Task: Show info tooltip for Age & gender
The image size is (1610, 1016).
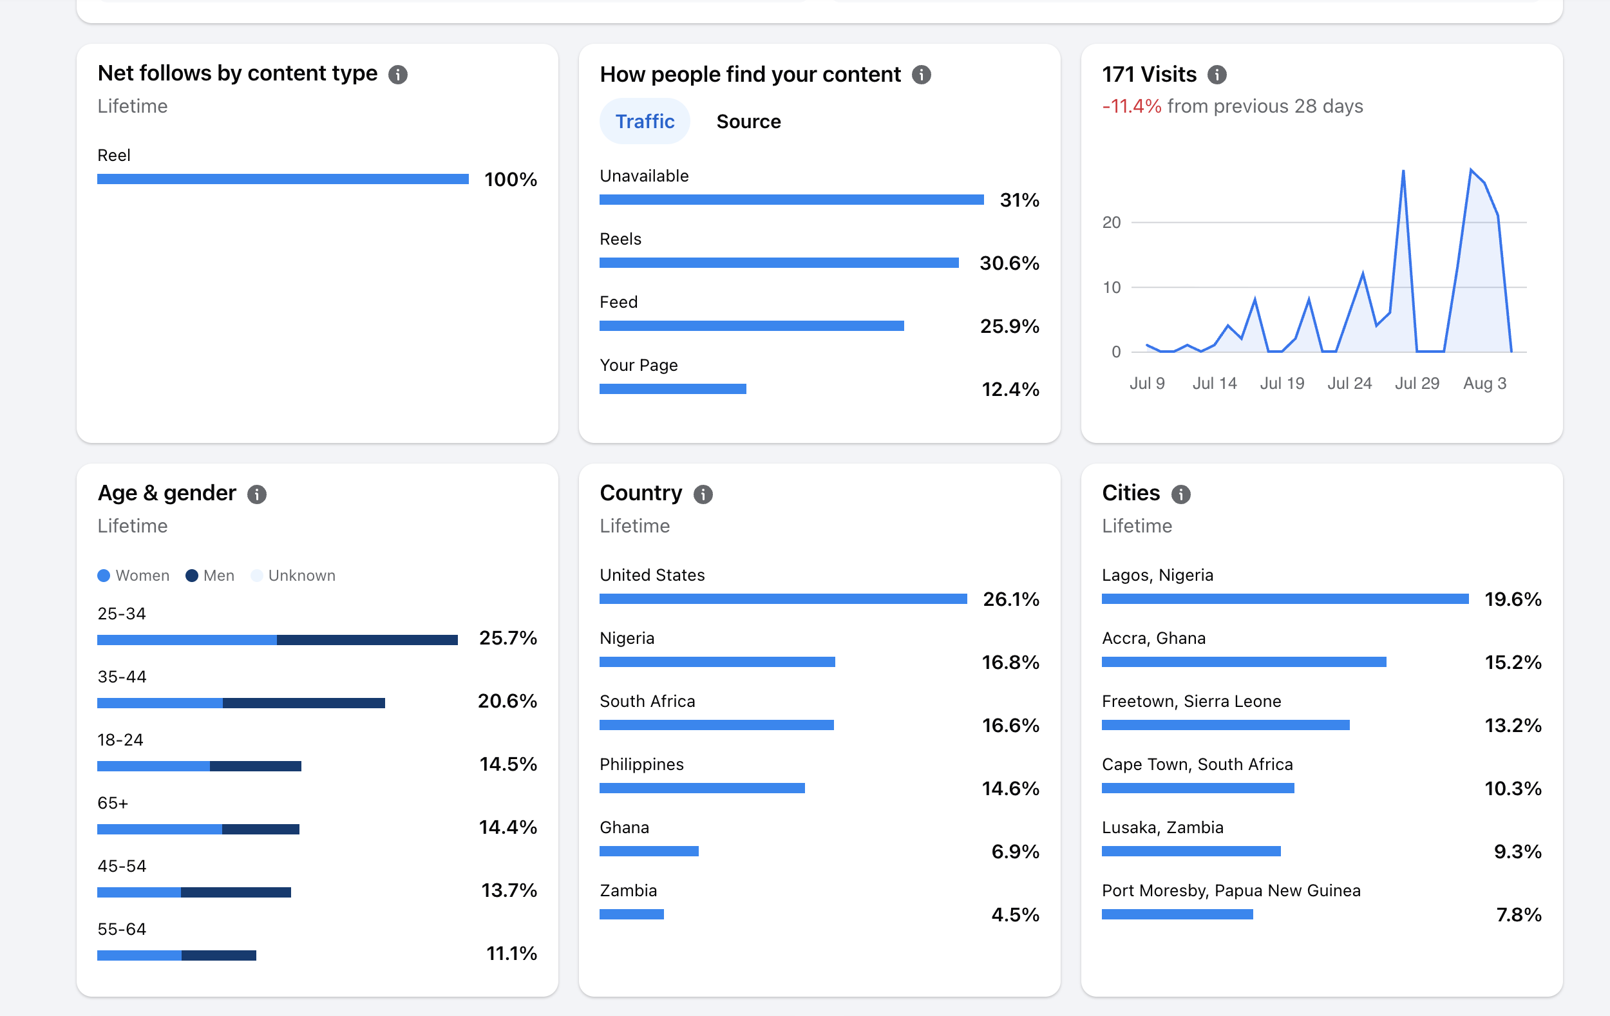Action: (257, 494)
